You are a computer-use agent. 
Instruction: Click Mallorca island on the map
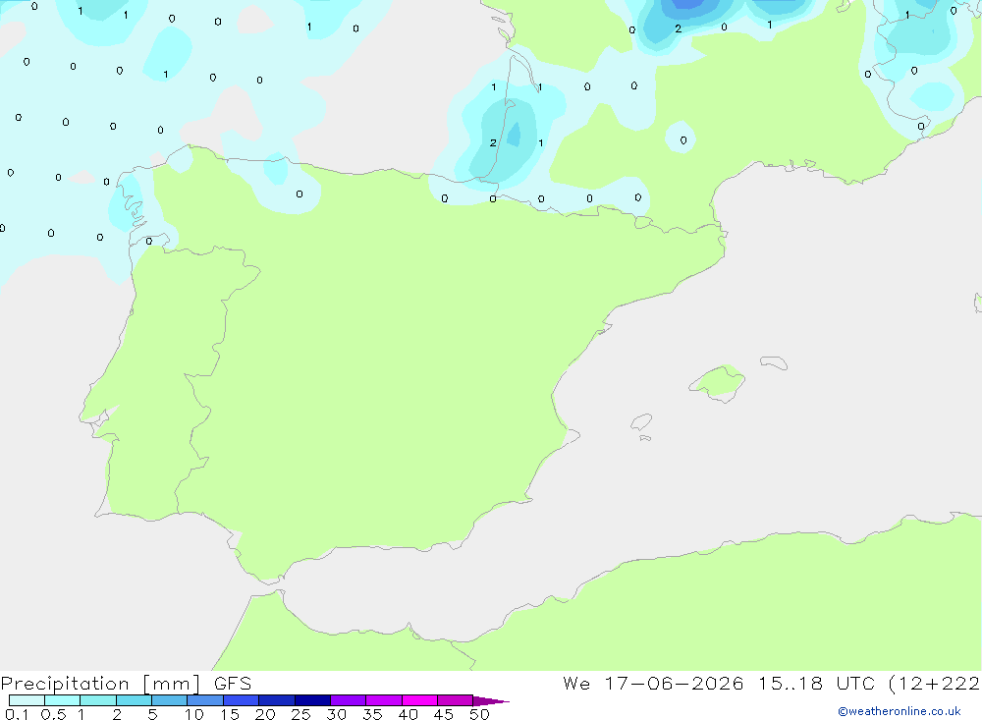[718, 382]
